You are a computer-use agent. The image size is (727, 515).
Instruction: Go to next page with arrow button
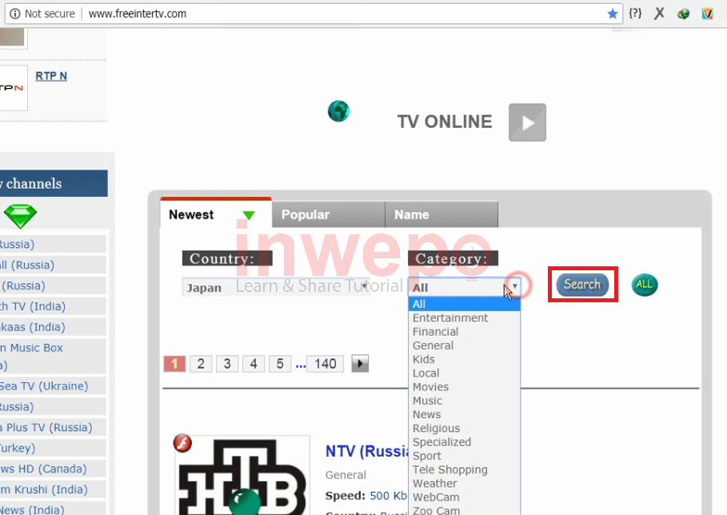(x=360, y=364)
